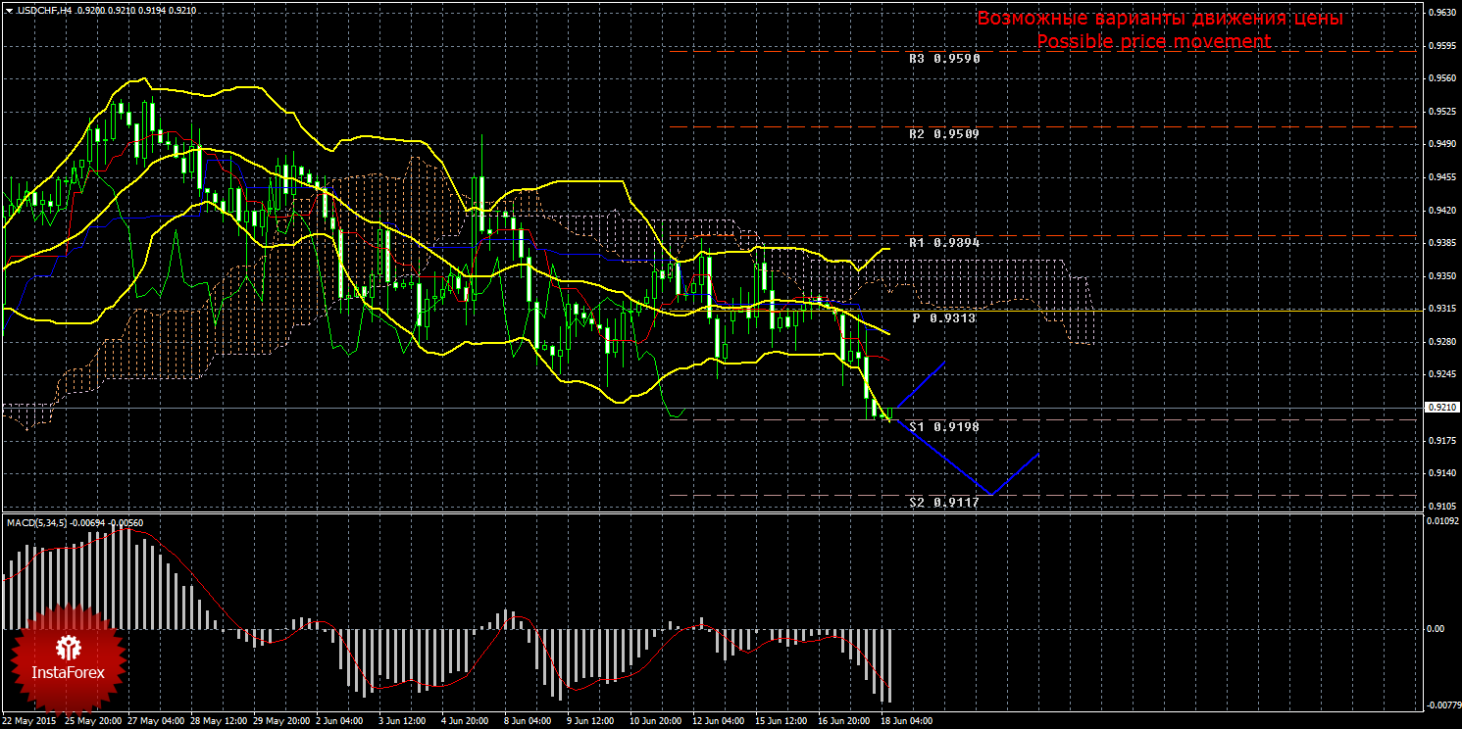
Task: Click the 0.9105 price axis label
Action: click(x=1440, y=506)
